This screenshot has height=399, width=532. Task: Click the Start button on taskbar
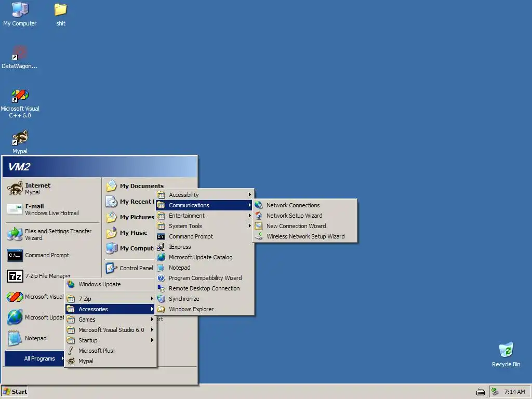(15, 392)
